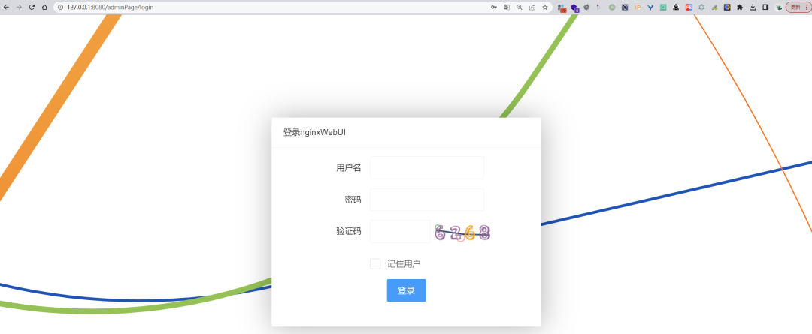Select the address bar URL
This screenshot has height=334, width=812.
(111, 8)
